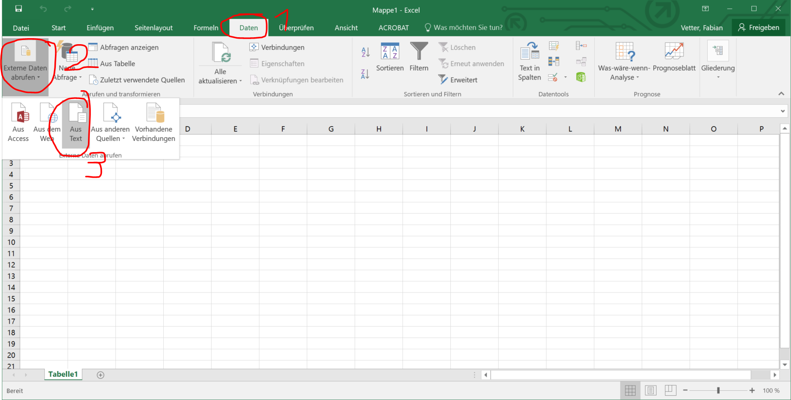Save the workbook via the floppy icon

pyautogui.click(x=19, y=8)
